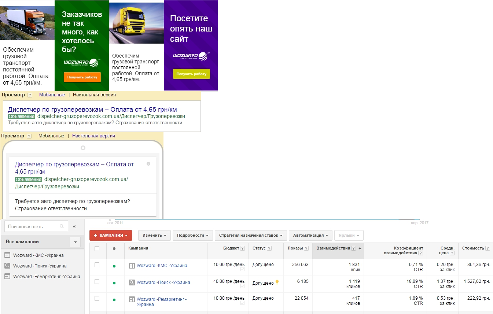Select Wozward -Поиск -Украина in the sidebar

coord(40,266)
